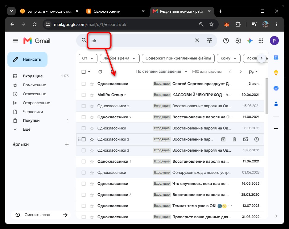
Task: Click the plus icon to get add-ons
Action: point(276,129)
